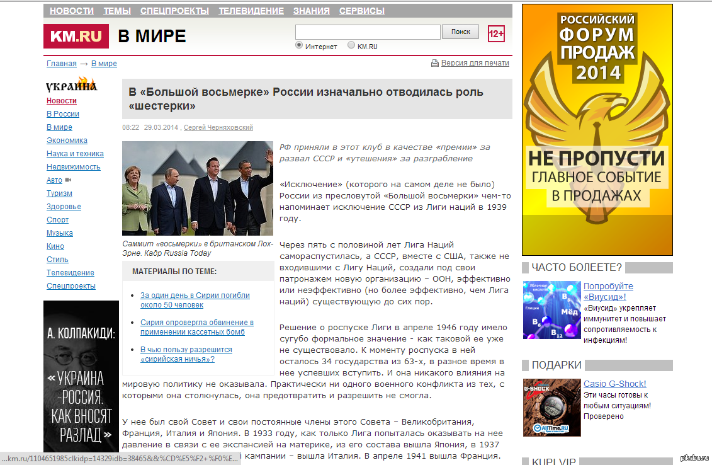Viewport: 712px width, 465px height.
Task: Open Спецпроекты sidebar link
Action: tap(71, 286)
